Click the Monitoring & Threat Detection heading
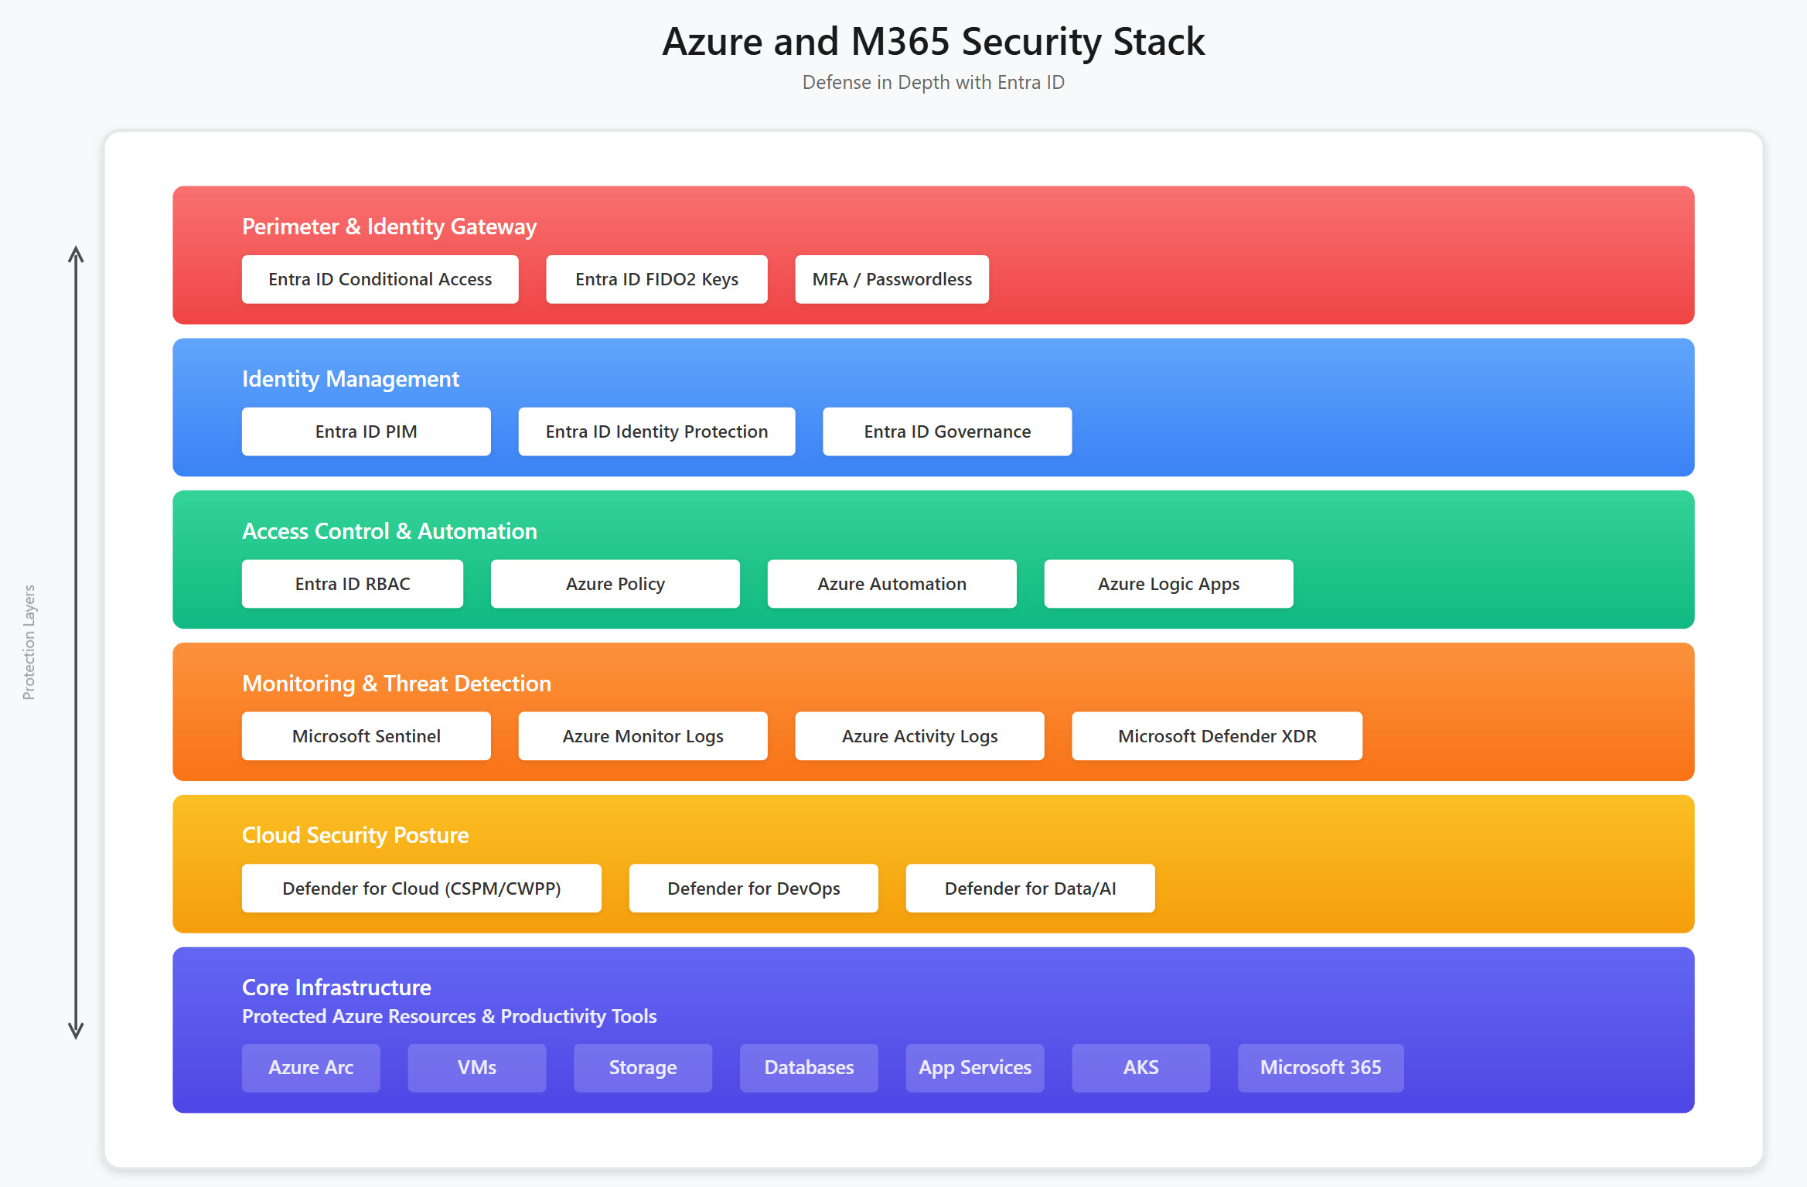 tap(396, 684)
